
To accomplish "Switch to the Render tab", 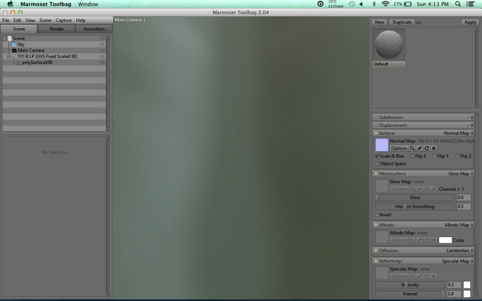I will click(56, 28).
